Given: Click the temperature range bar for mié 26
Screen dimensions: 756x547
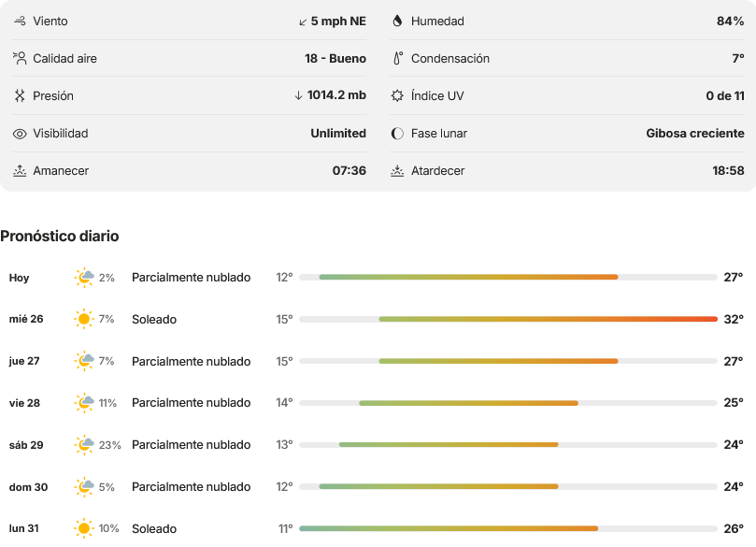Looking at the screenshot, I should [508, 319].
